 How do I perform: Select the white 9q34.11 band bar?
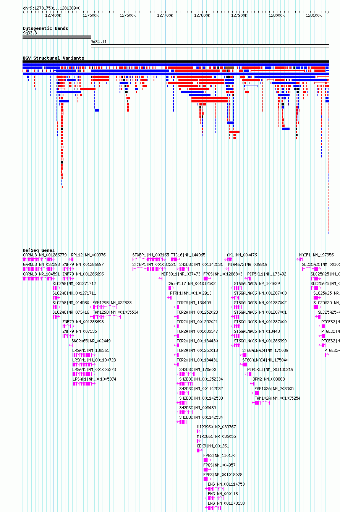coord(210,46)
